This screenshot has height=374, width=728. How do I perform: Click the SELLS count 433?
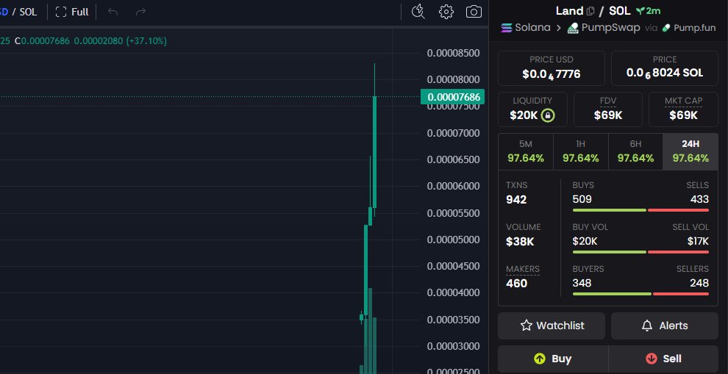699,200
